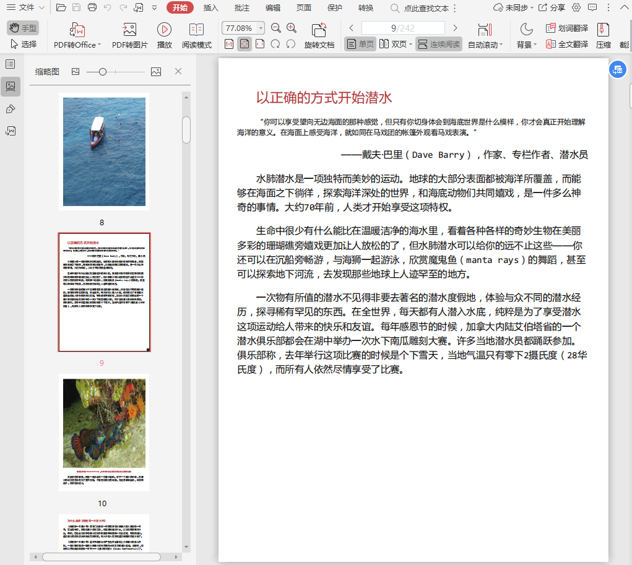Zoom in with the plus magnifier
Screen dimensions: 632x565
[x=292, y=28]
